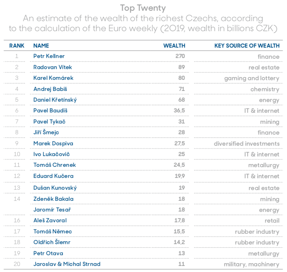This screenshot has height=272, width=287.
Task: Click on Andrej Babiš name
Action: [50, 89]
